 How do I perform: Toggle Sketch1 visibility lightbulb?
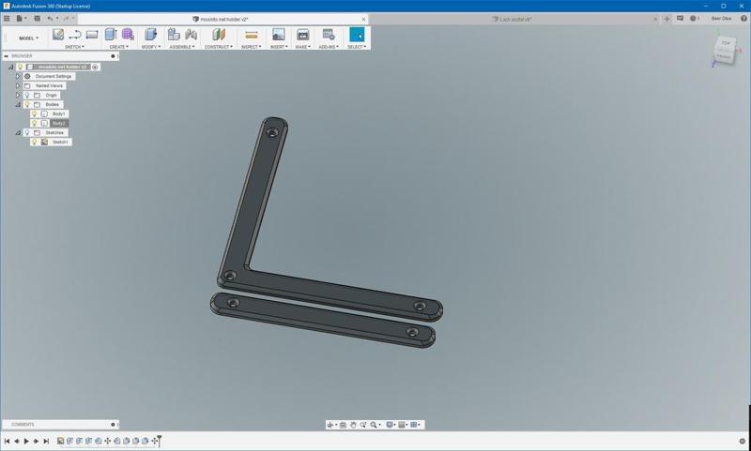click(x=34, y=142)
